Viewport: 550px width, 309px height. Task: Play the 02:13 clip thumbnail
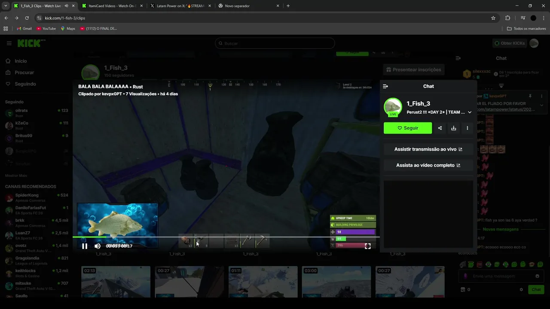tap(116, 282)
